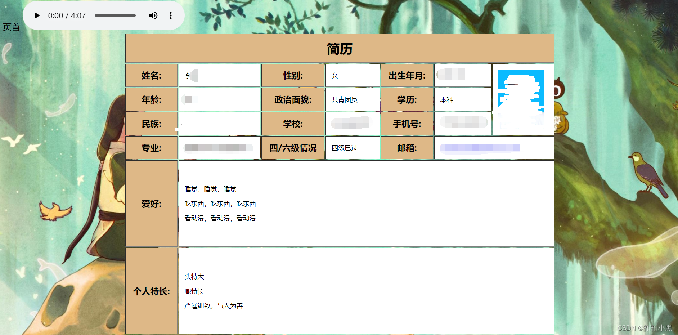Select the 爱好 label cell
678x335 pixels.
click(151, 204)
